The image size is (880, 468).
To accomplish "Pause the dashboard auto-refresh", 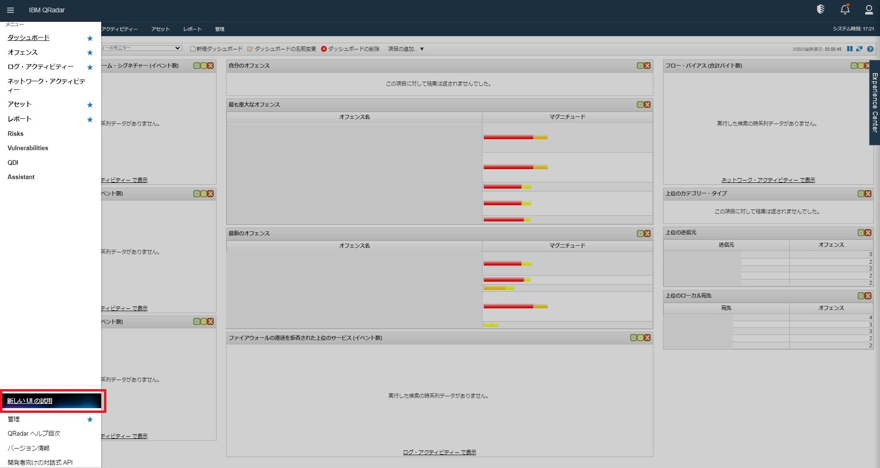I will click(850, 49).
